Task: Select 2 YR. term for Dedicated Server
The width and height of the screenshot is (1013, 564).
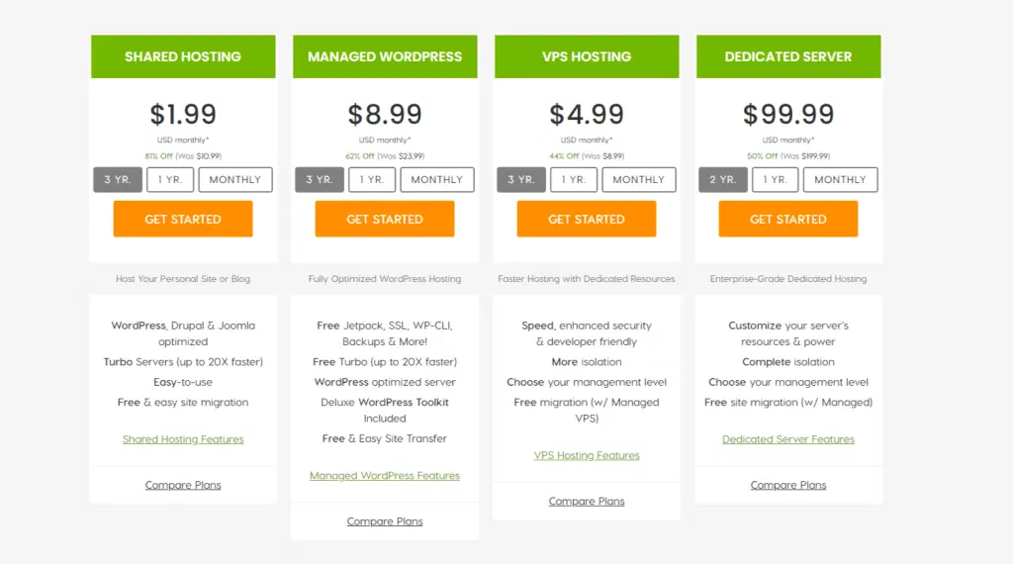Action: [x=723, y=180]
